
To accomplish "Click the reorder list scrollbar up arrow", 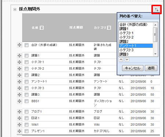I will click(155, 25).
